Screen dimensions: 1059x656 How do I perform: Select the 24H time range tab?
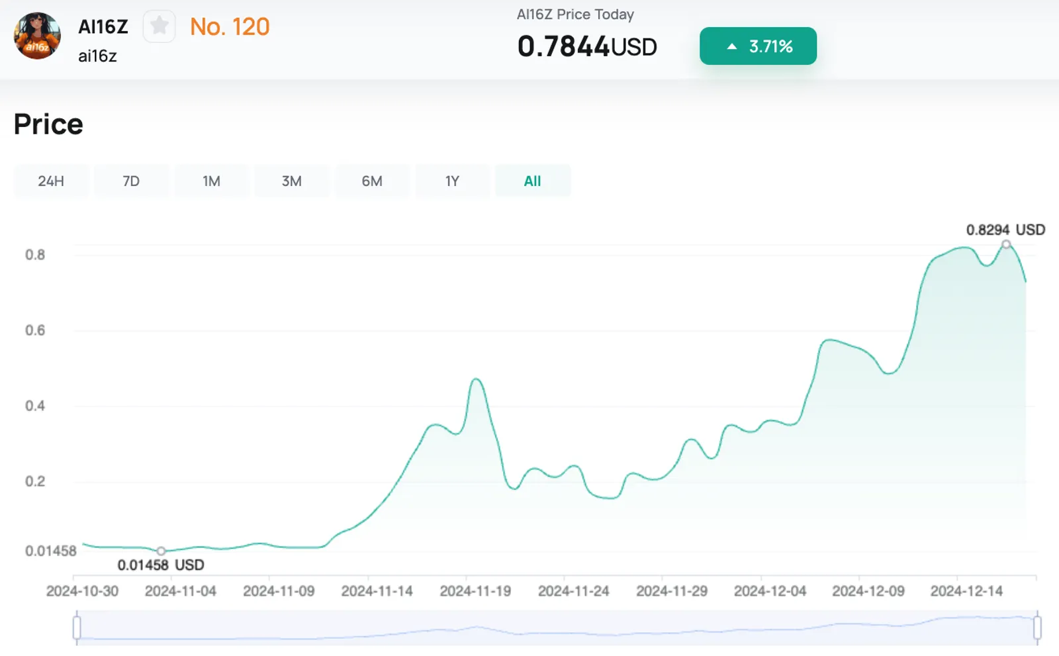click(51, 181)
